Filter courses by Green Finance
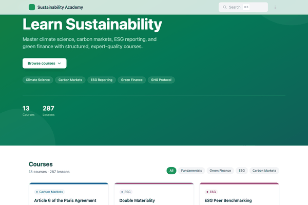The image size is (308, 205). 220,170
